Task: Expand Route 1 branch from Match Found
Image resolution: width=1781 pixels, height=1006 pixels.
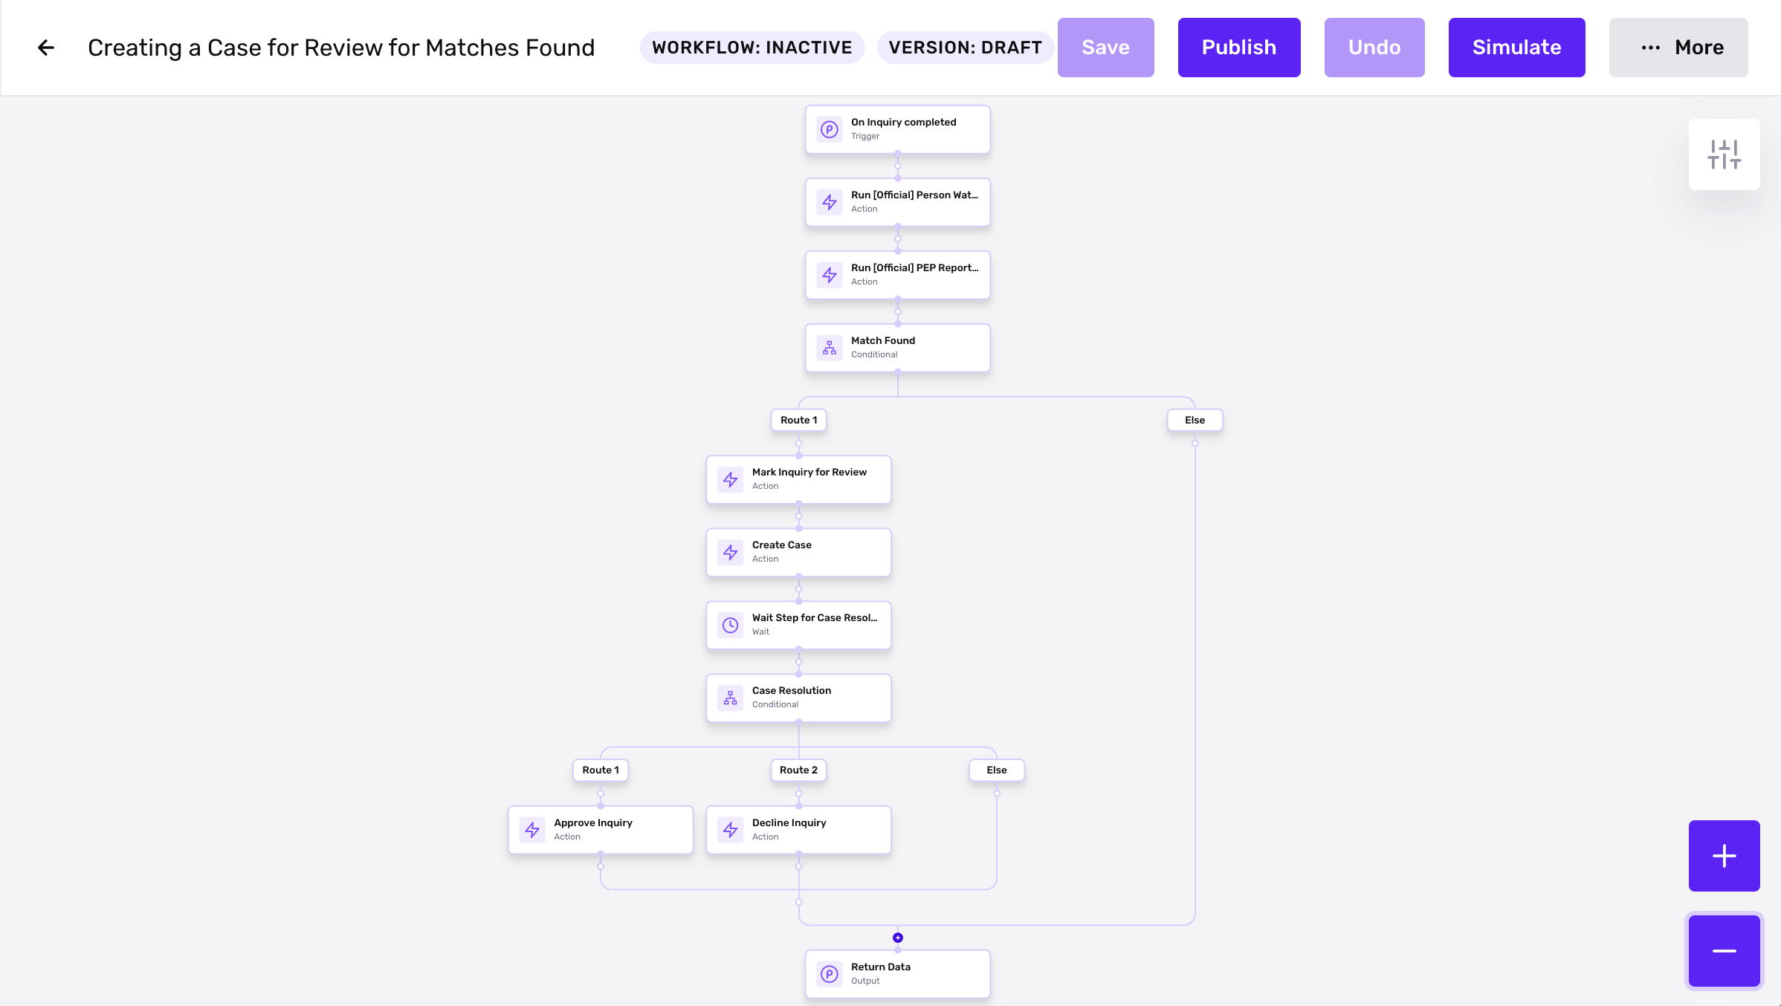Action: coord(799,419)
